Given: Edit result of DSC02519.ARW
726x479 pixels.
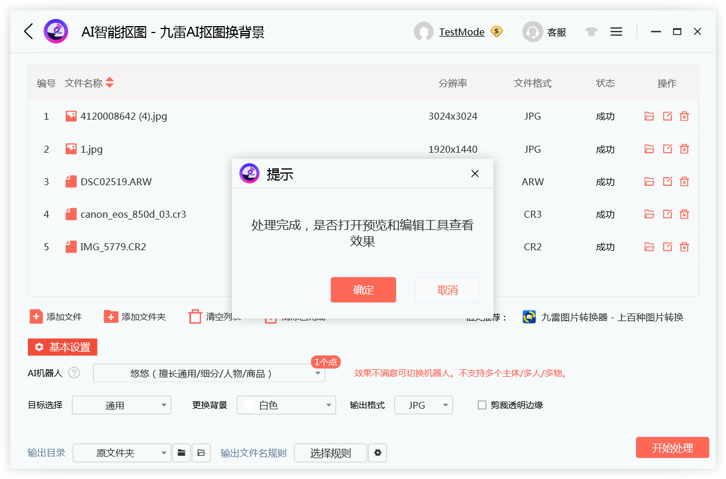Looking at the screenshot, I should [x=667, y=181].
